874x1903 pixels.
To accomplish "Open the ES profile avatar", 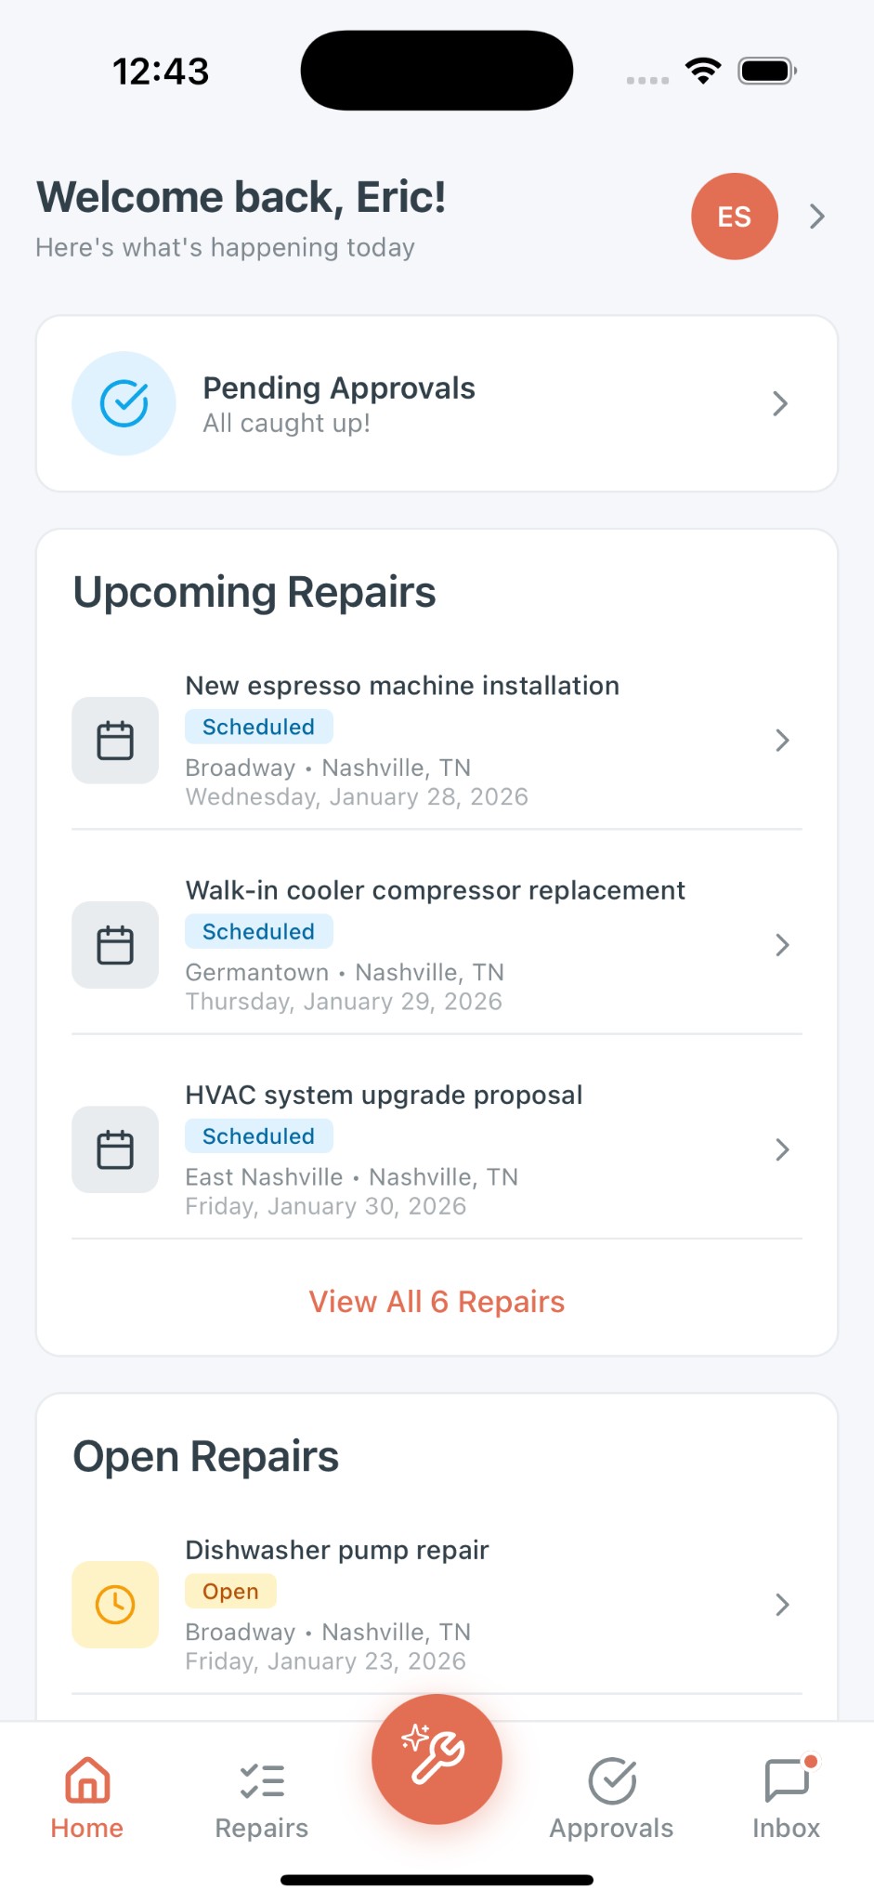I will pyautogui.click(x=735, y=216).
